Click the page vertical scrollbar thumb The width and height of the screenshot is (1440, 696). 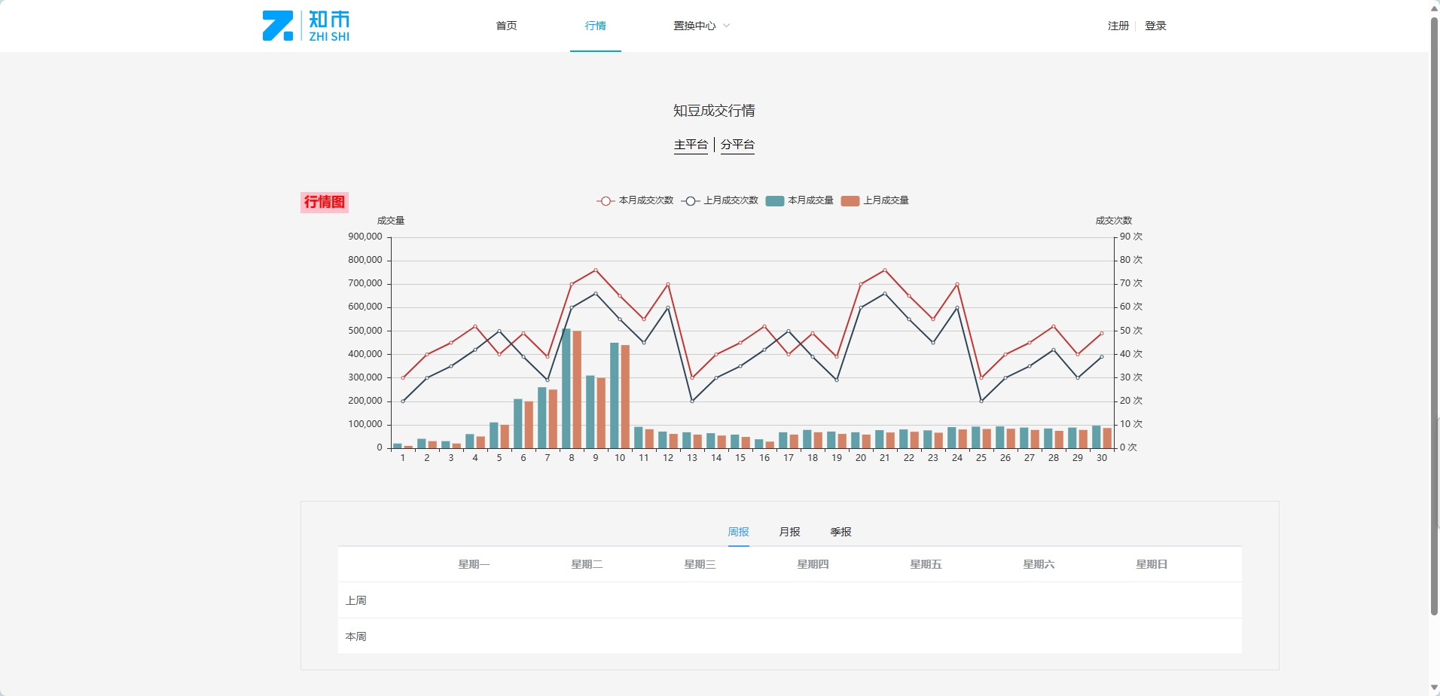1434,316
